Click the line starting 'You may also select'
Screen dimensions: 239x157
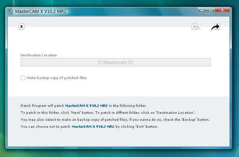115,120
